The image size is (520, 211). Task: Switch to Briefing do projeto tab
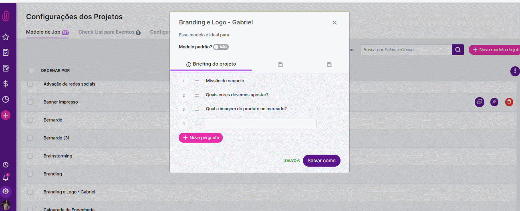pyautogui.click(x=211, y=64)
